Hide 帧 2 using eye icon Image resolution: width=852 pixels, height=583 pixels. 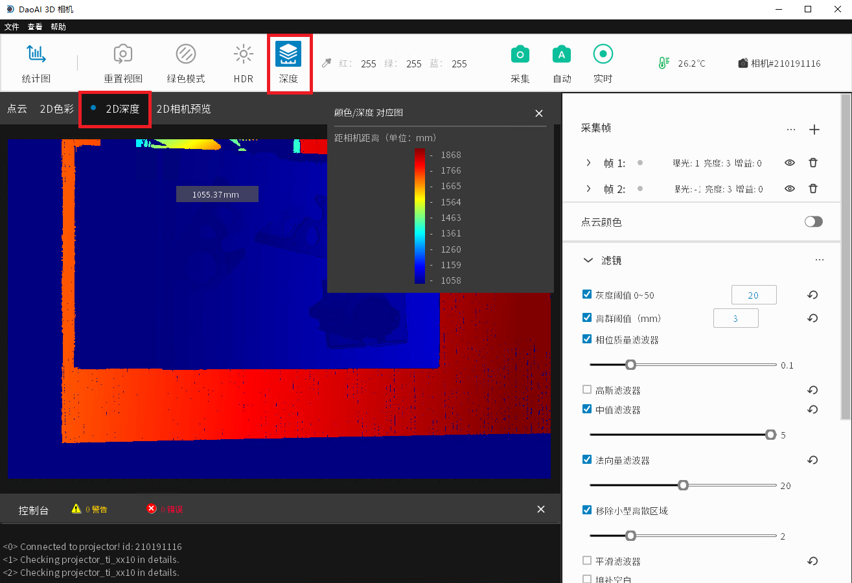tap(789, 189)
